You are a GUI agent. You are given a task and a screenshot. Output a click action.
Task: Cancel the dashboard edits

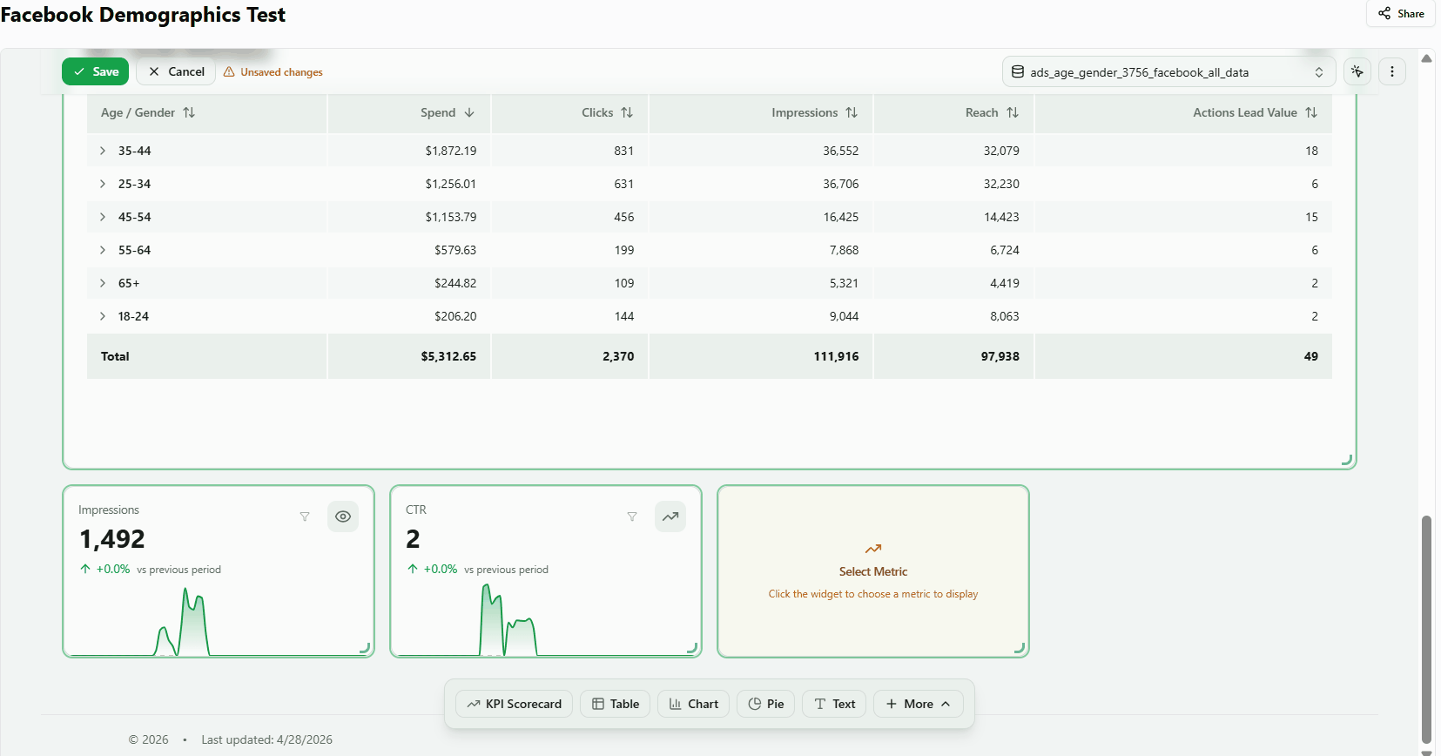[x=176, y=71]
